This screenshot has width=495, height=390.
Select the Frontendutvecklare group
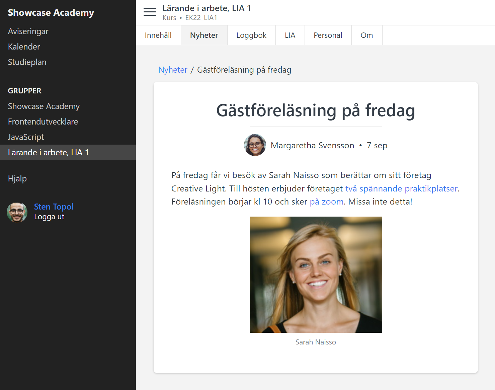click(x=43, y=122)
